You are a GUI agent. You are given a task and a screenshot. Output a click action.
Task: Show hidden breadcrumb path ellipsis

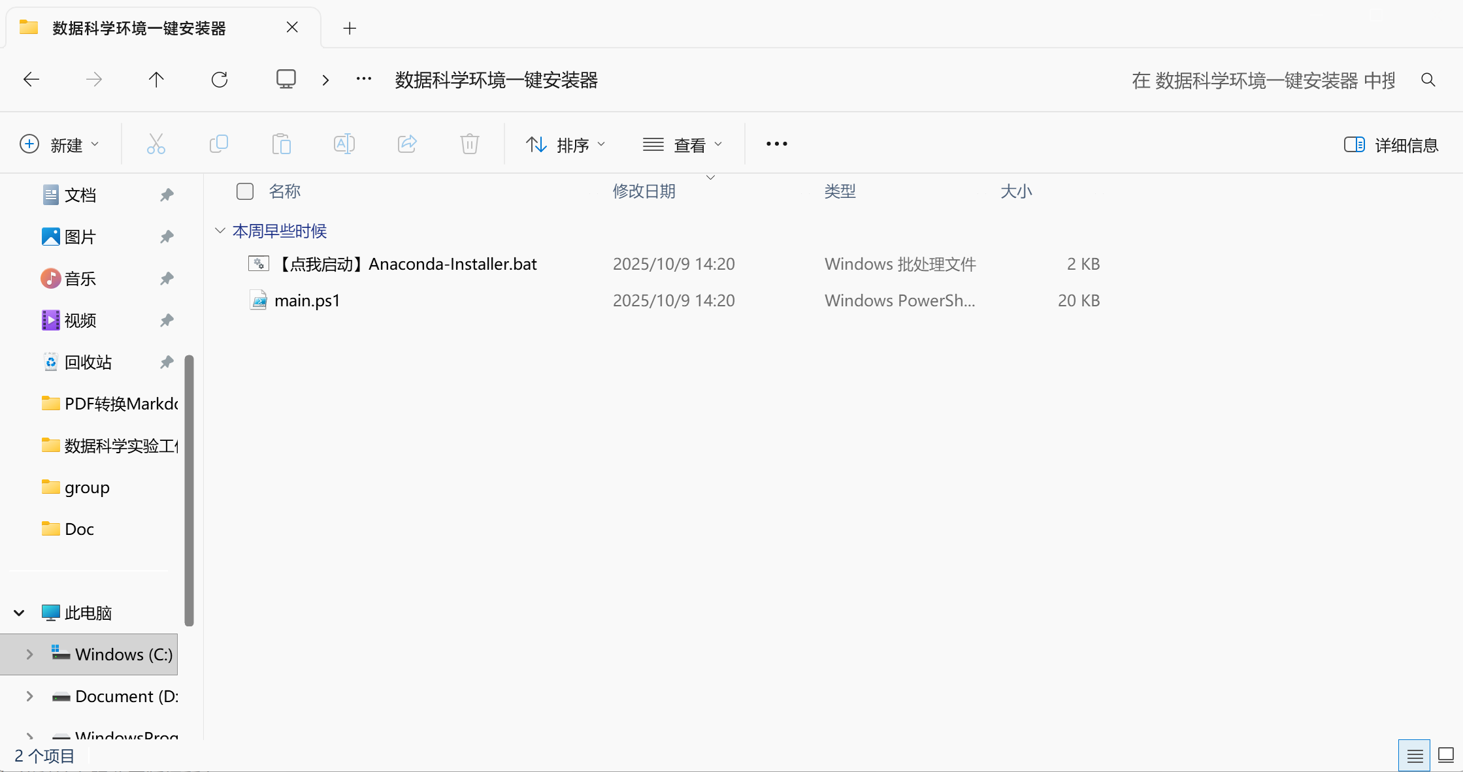(364, 79)
